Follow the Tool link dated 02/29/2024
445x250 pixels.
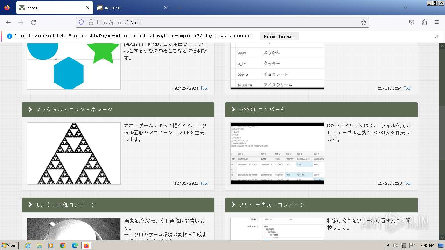[x=204, y=88]
